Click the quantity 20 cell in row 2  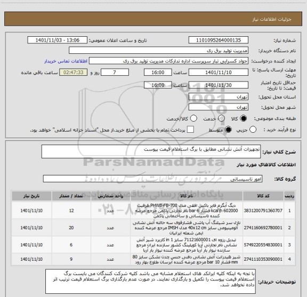pos(71,228)
